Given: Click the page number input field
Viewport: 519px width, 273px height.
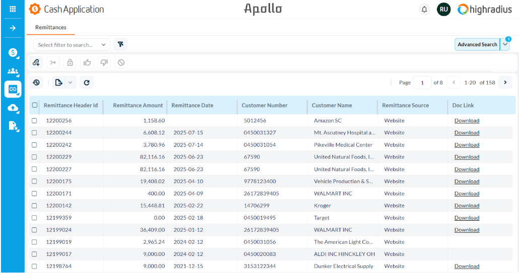Looking at the screenshot, I should click(422, 82).
